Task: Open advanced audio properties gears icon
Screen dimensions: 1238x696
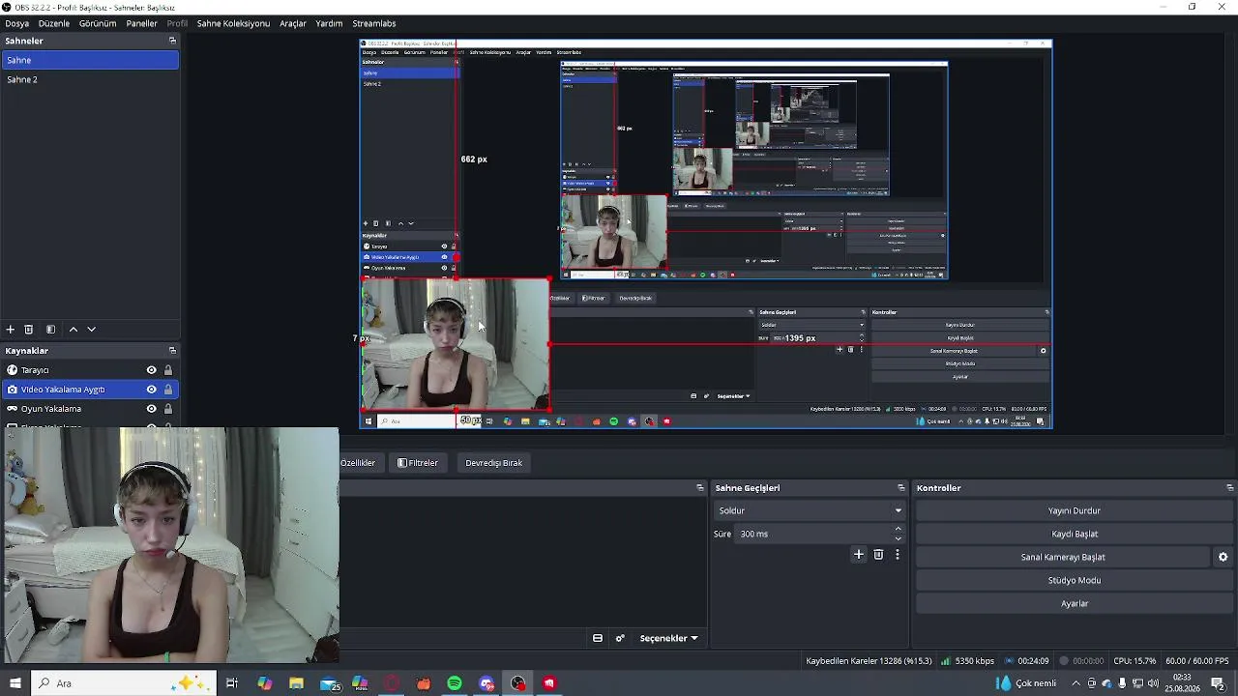Action: 620,638
